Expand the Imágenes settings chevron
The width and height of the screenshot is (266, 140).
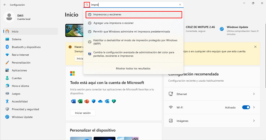(x=254, y=121)
